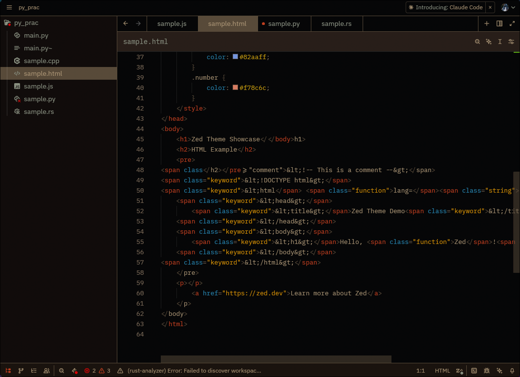Open inline assist sparkle icon in the editor toolbar
The image size is (520, 377).
coord(489,42)
